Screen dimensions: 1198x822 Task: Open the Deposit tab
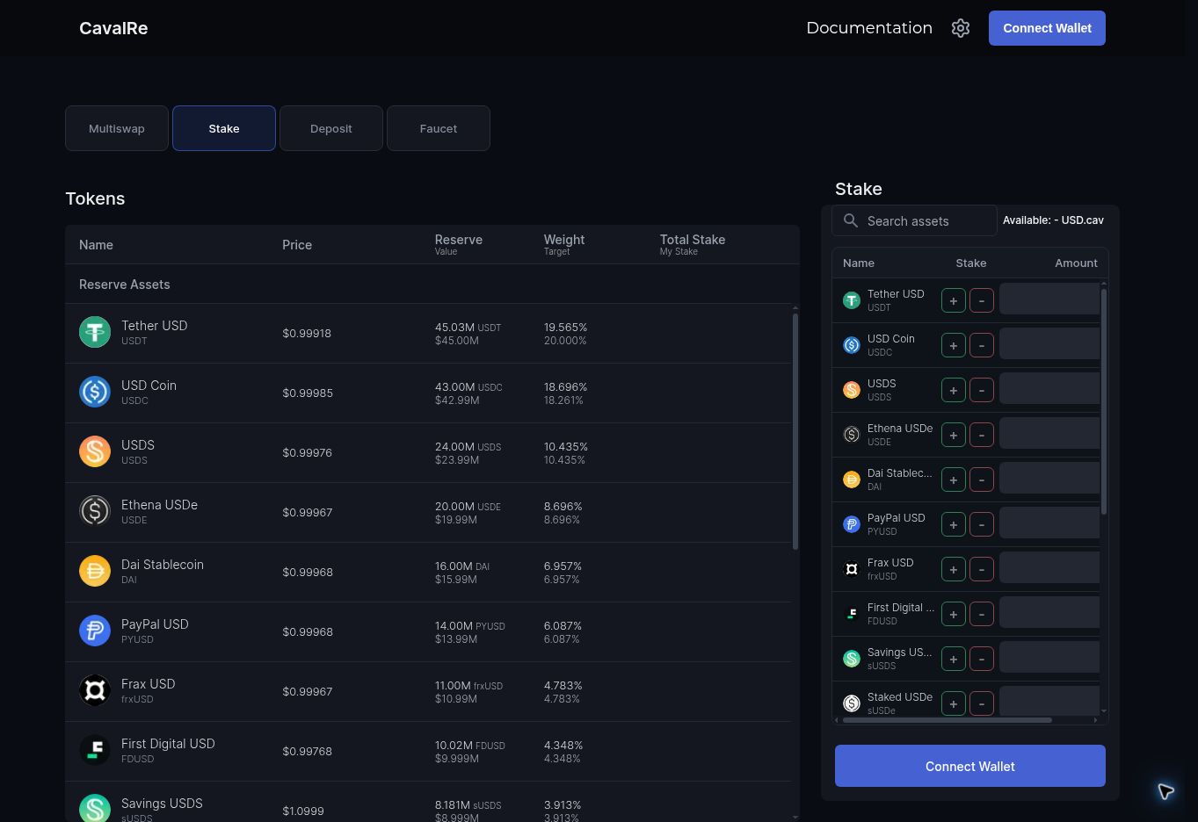[x=331, y=128]
